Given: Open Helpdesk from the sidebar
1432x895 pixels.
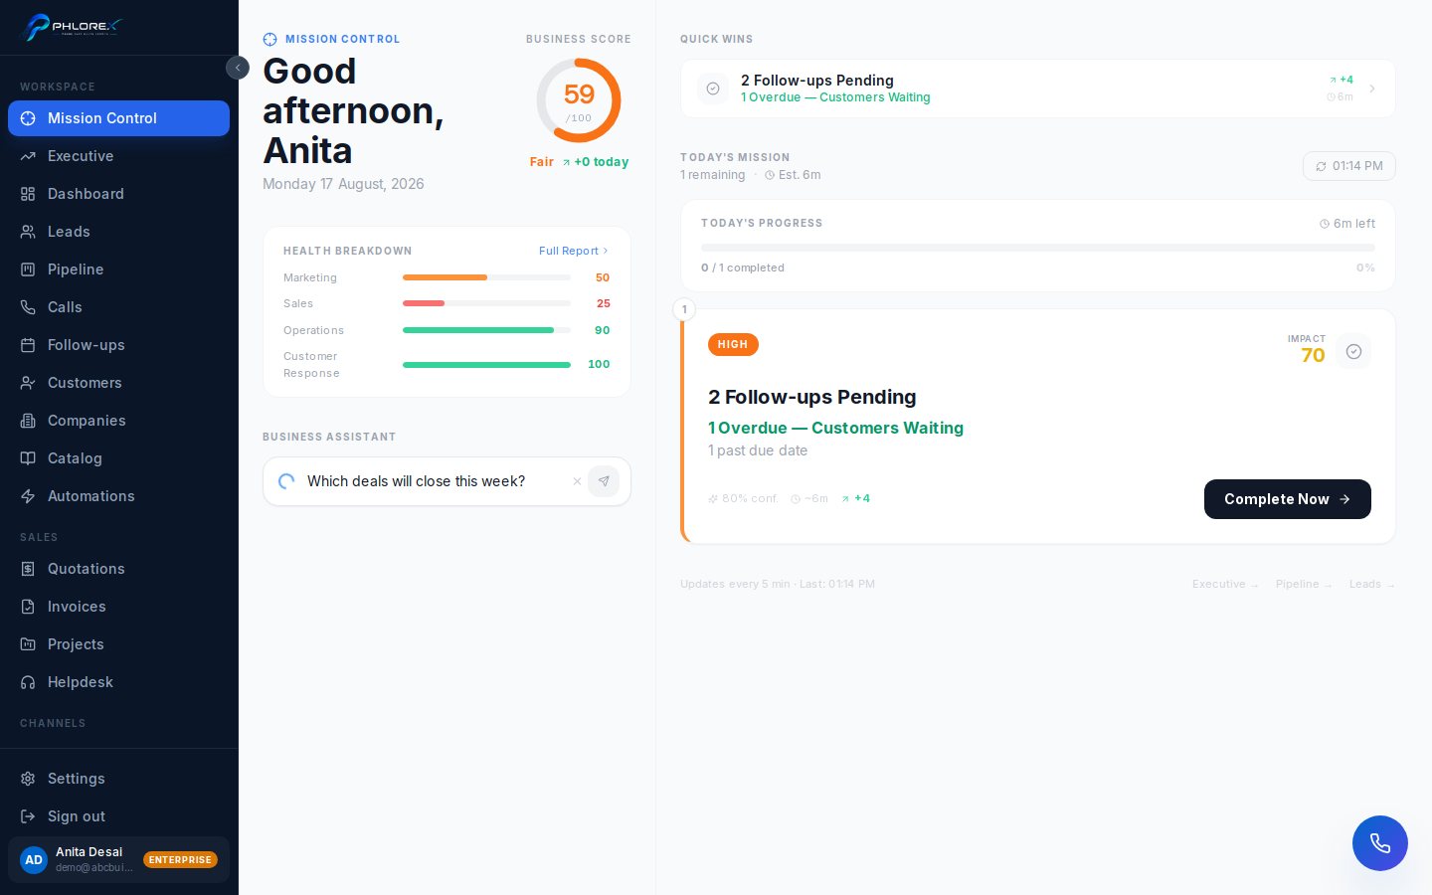Looking at the screenshot, I should [x=118, y=682].
